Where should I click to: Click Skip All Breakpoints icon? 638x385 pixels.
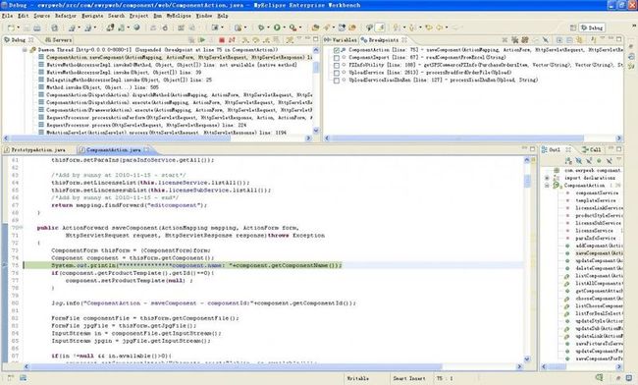pyautogui.click(x=545, y=40)
